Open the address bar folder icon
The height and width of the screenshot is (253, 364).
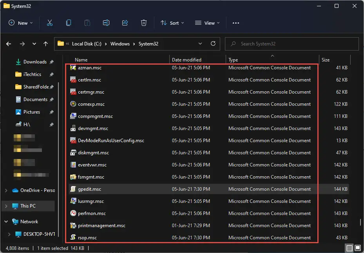coord(61,43)
